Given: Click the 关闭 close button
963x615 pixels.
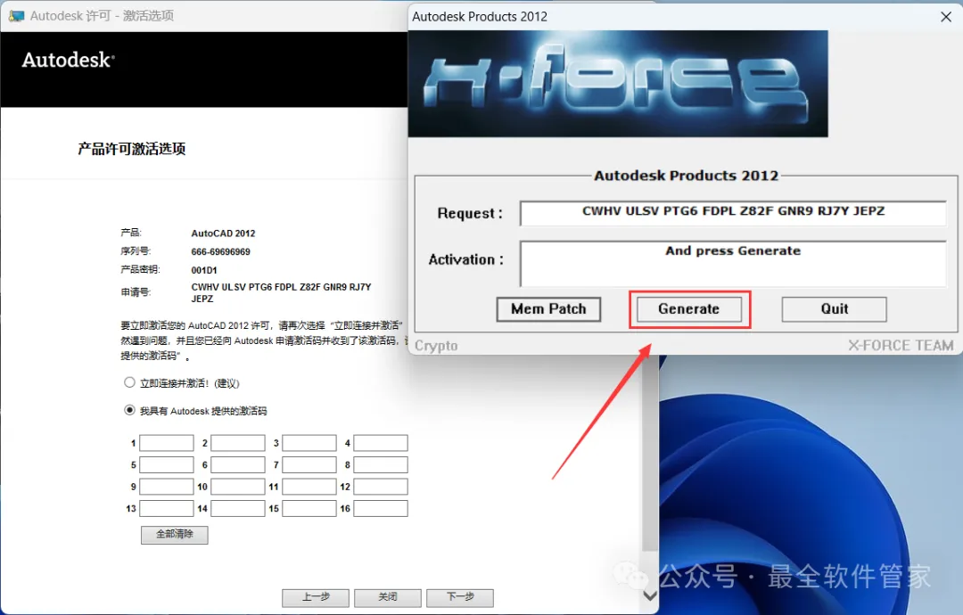Looking at the screenshot, I should (388, 597).
